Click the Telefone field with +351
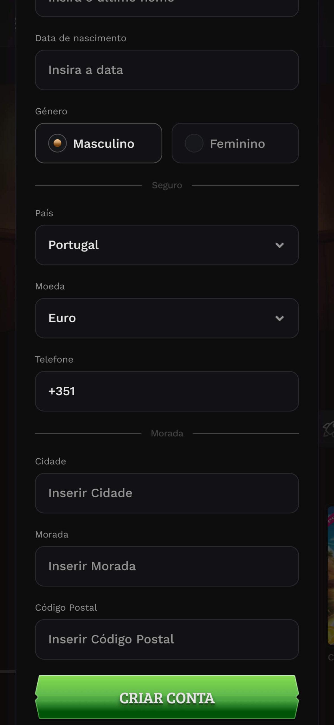This screenshot has height=725, width=334. point(167,391)
